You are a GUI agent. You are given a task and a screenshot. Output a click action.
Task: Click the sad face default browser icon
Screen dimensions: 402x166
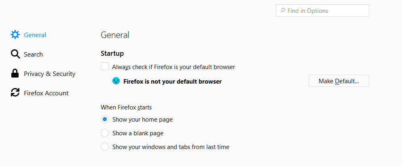pyautogui.click(x=116, y=81)
